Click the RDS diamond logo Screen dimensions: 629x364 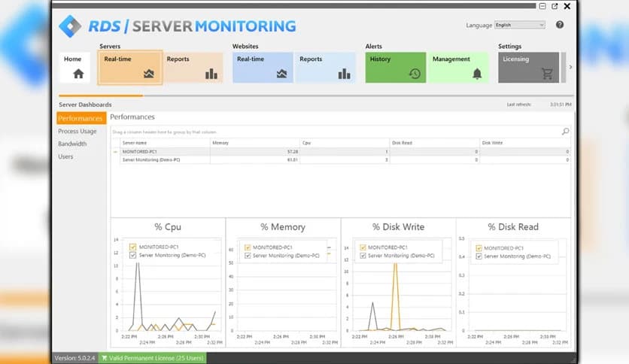pyautogui.click(x=70, y=26)
